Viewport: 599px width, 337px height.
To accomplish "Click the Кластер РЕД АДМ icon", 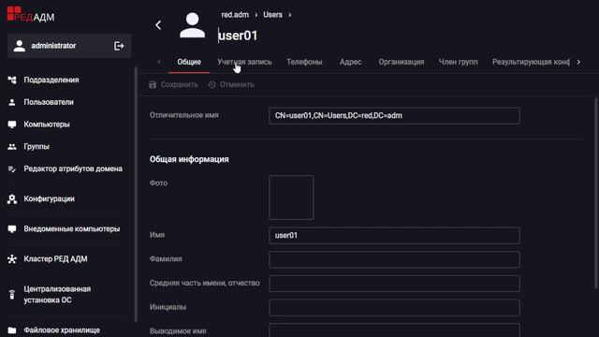I will pos(12,259).
